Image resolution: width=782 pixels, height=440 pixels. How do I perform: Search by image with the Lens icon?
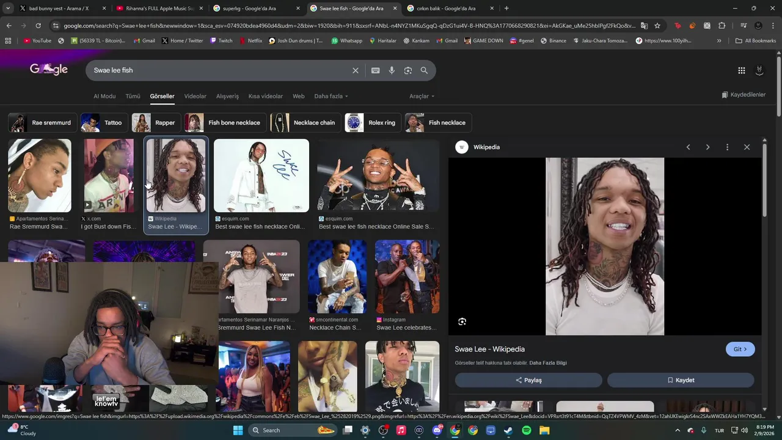click(x=408, y=70)
